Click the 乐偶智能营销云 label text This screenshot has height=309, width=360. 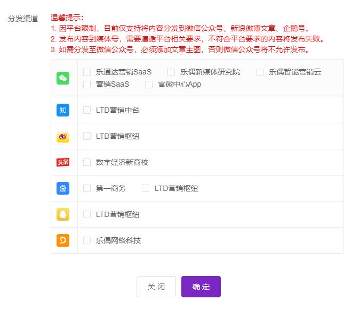point(295,72)
